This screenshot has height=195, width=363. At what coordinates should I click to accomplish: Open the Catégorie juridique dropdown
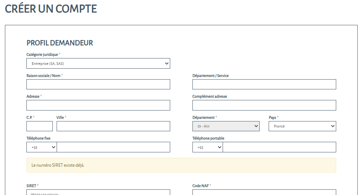coord(98,63)
